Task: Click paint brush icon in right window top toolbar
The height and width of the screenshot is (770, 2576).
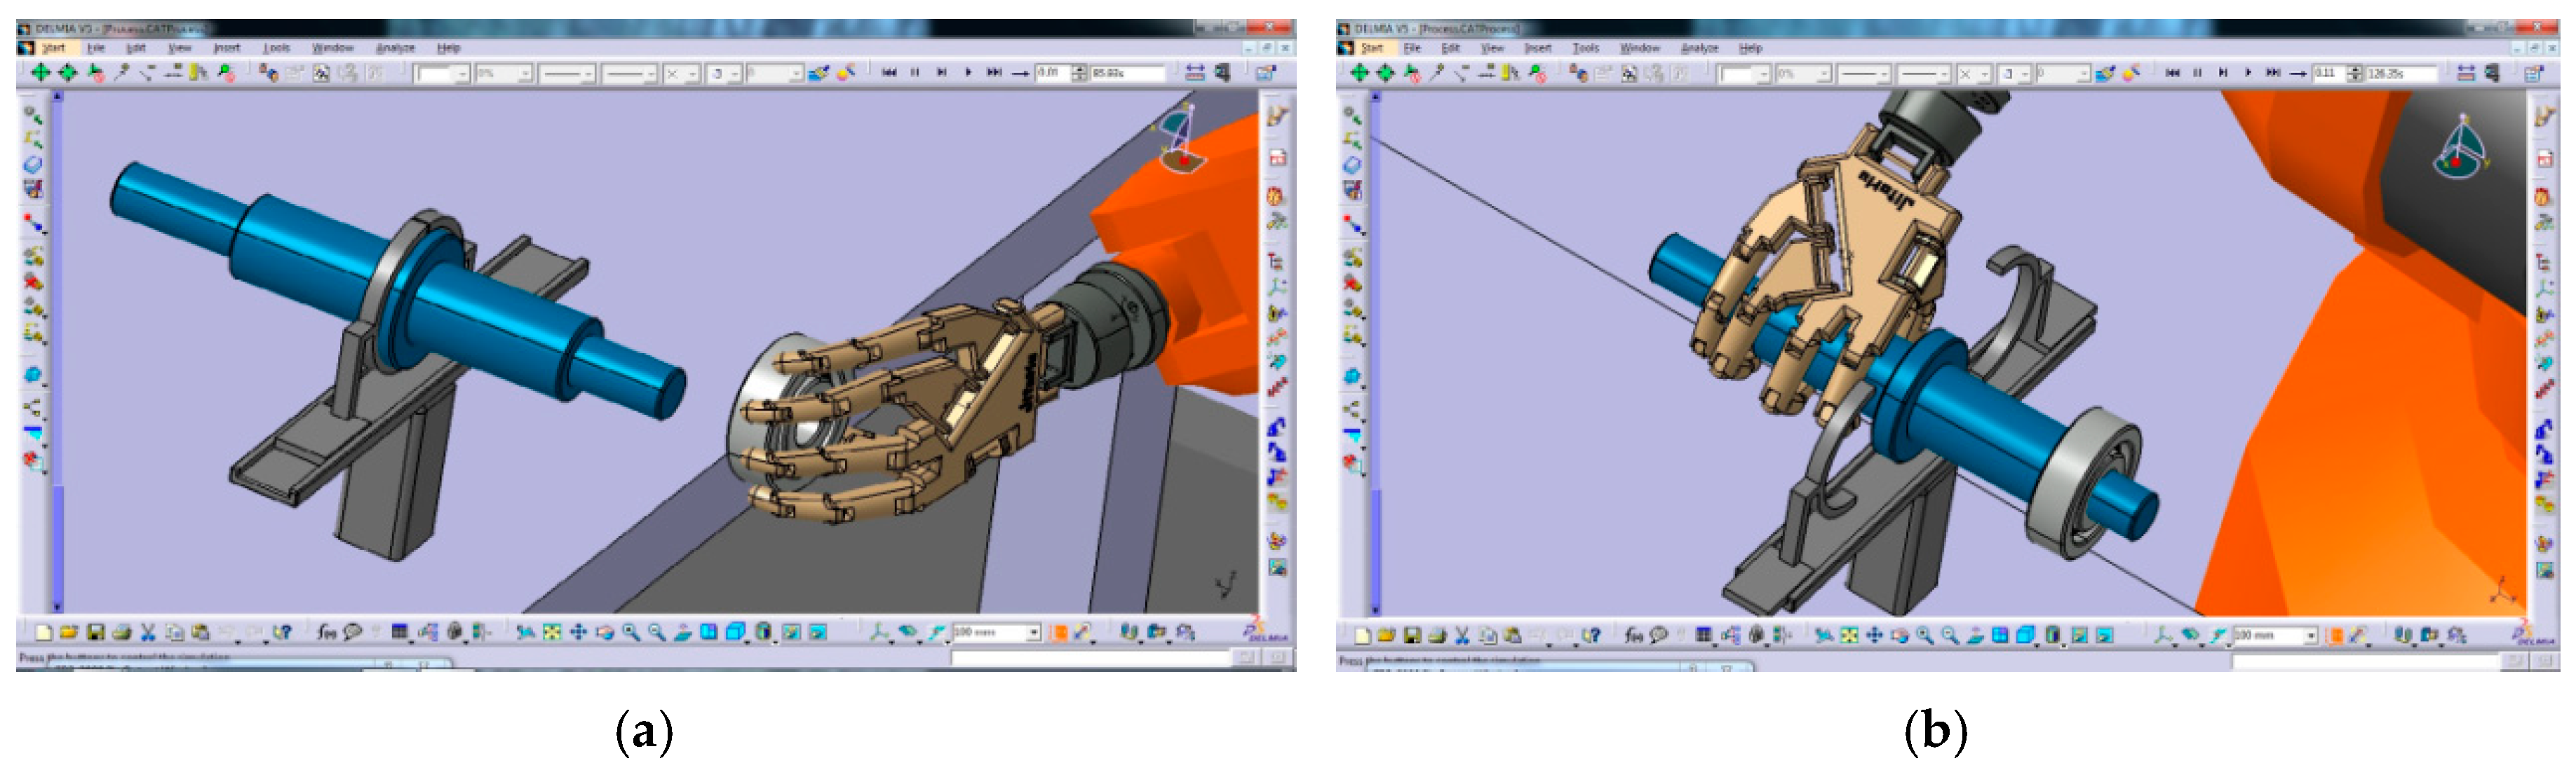Action: click(x=2105, y=73)
